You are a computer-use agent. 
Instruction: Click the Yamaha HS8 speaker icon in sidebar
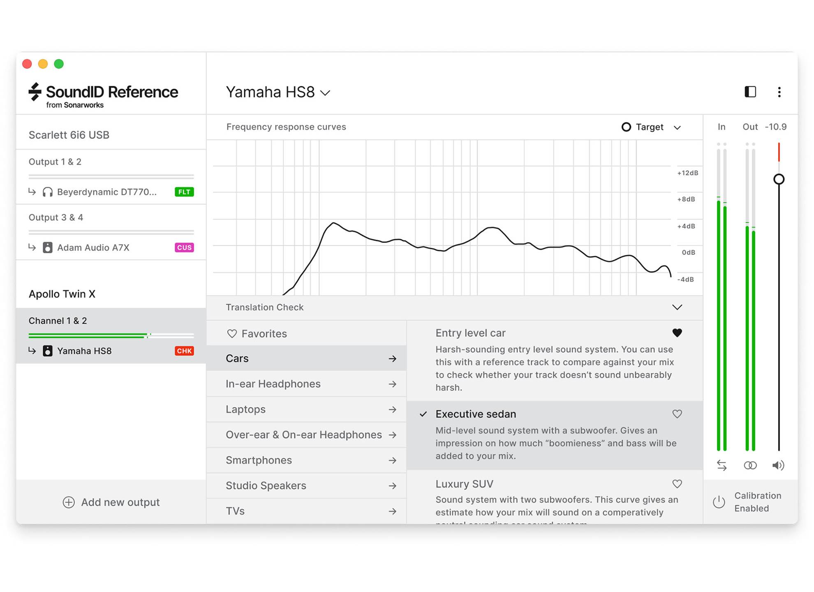pyautogui.click(x=48, y=351)
